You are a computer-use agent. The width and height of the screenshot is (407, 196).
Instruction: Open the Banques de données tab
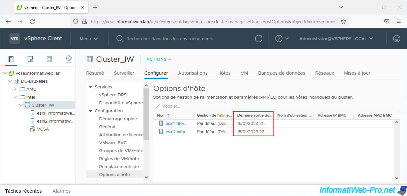[x=281, y=73]
